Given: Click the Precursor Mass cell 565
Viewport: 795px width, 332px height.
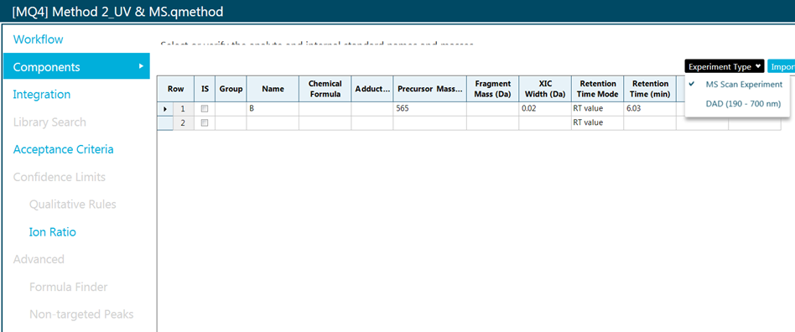Looking at the screenshot, I should tap(430, 108).
